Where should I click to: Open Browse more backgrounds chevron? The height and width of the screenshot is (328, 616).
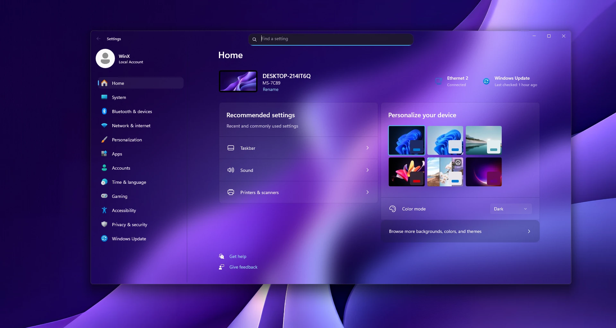point(529,231)
